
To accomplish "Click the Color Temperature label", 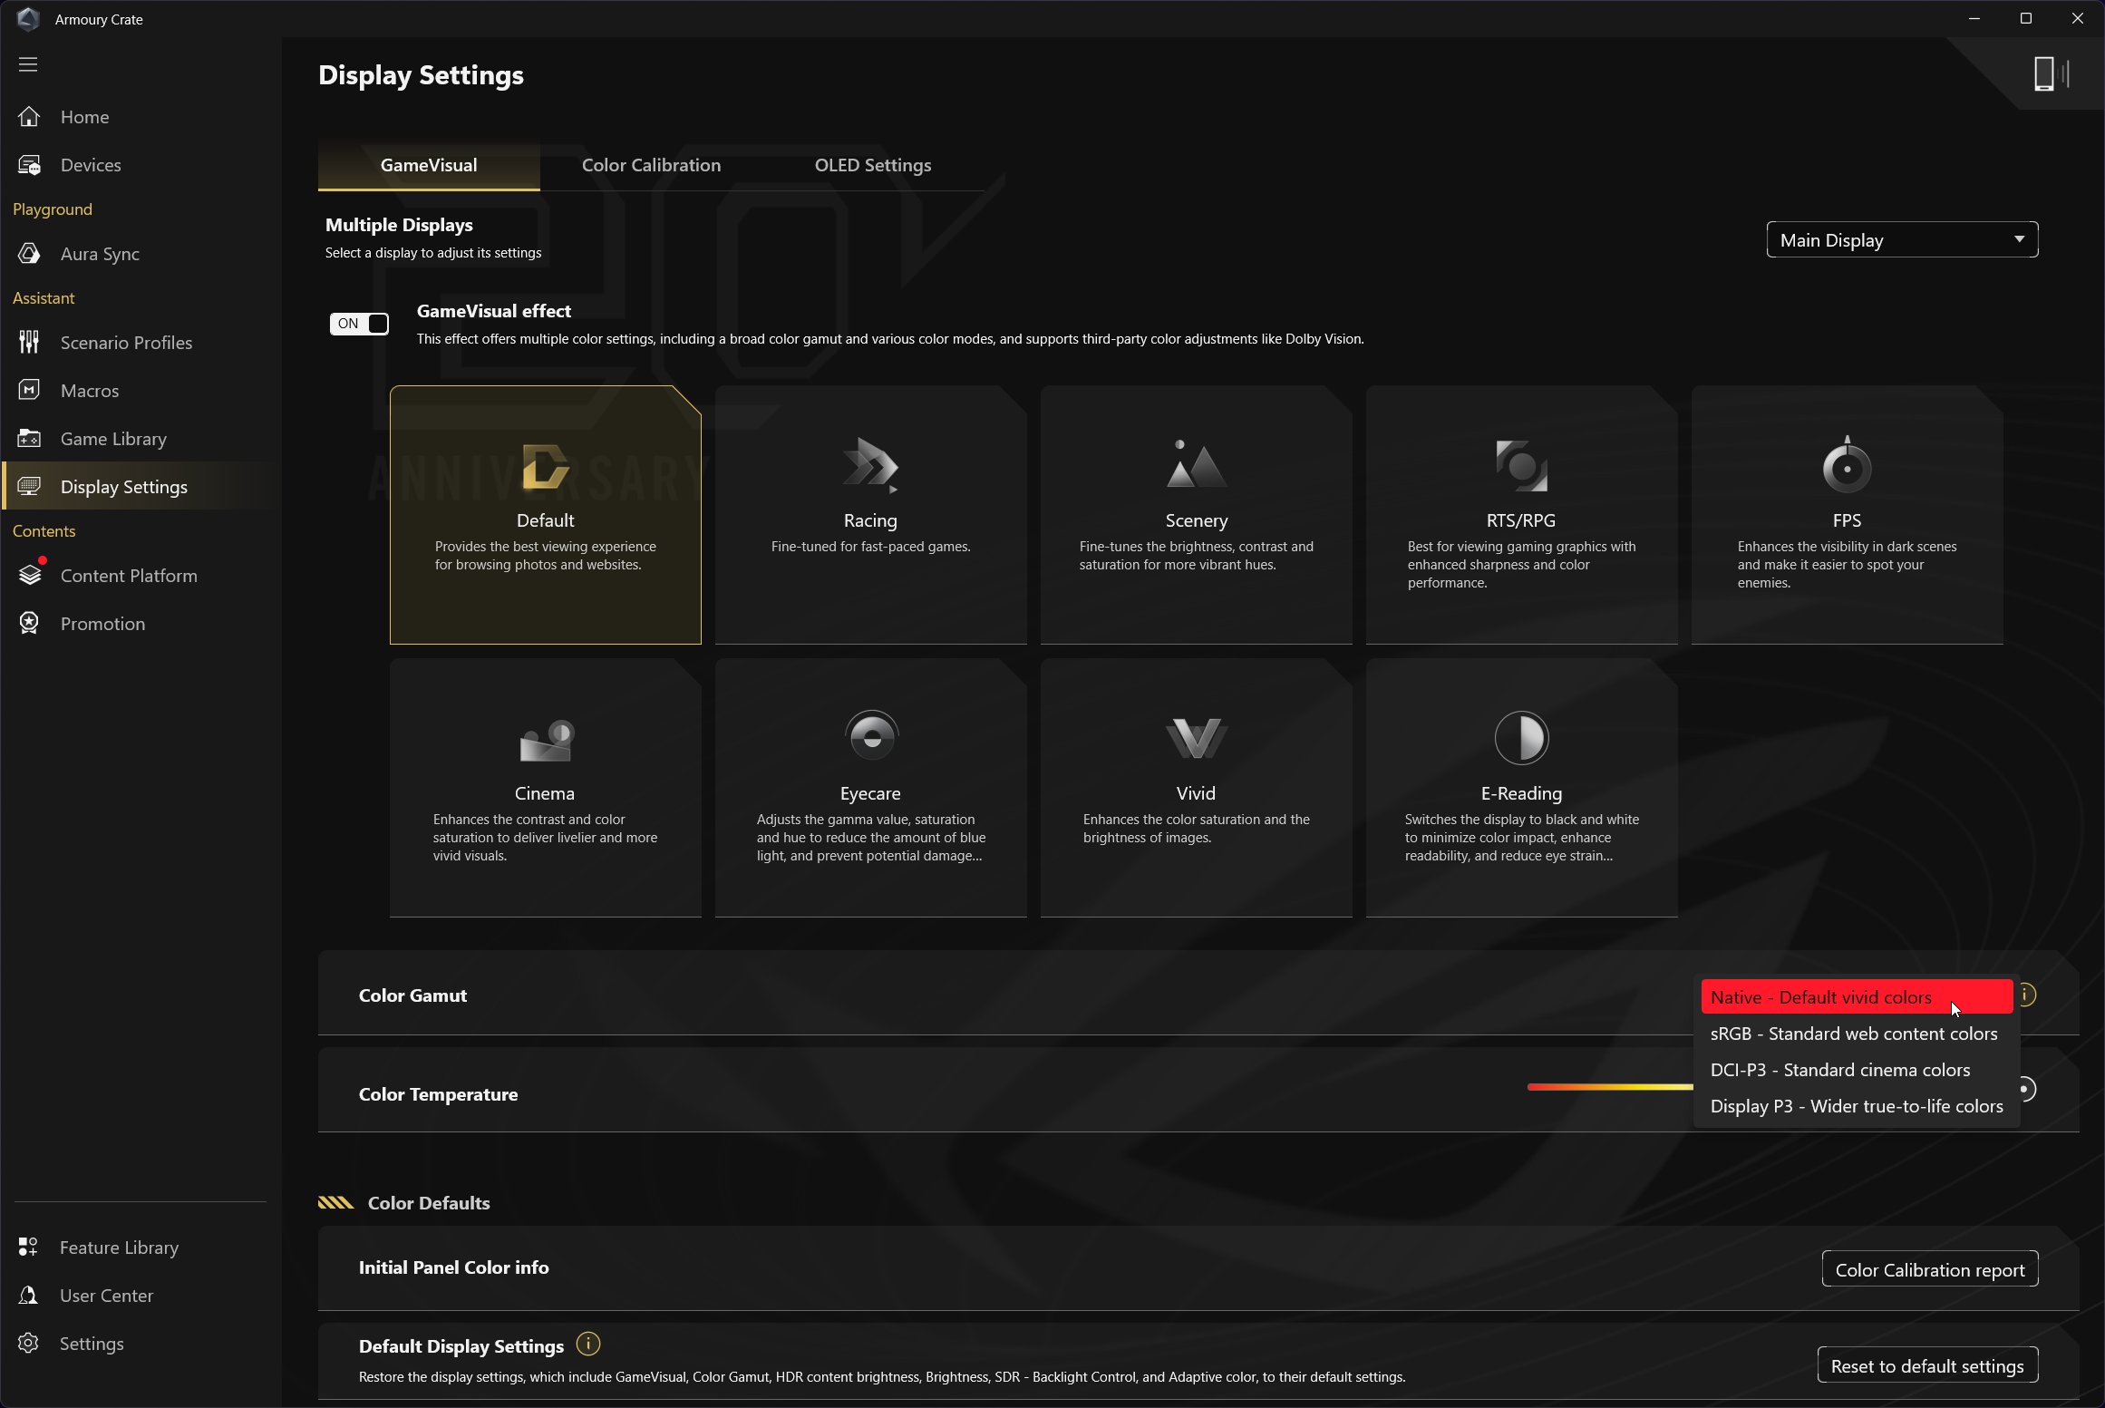I will [439, 1094].
